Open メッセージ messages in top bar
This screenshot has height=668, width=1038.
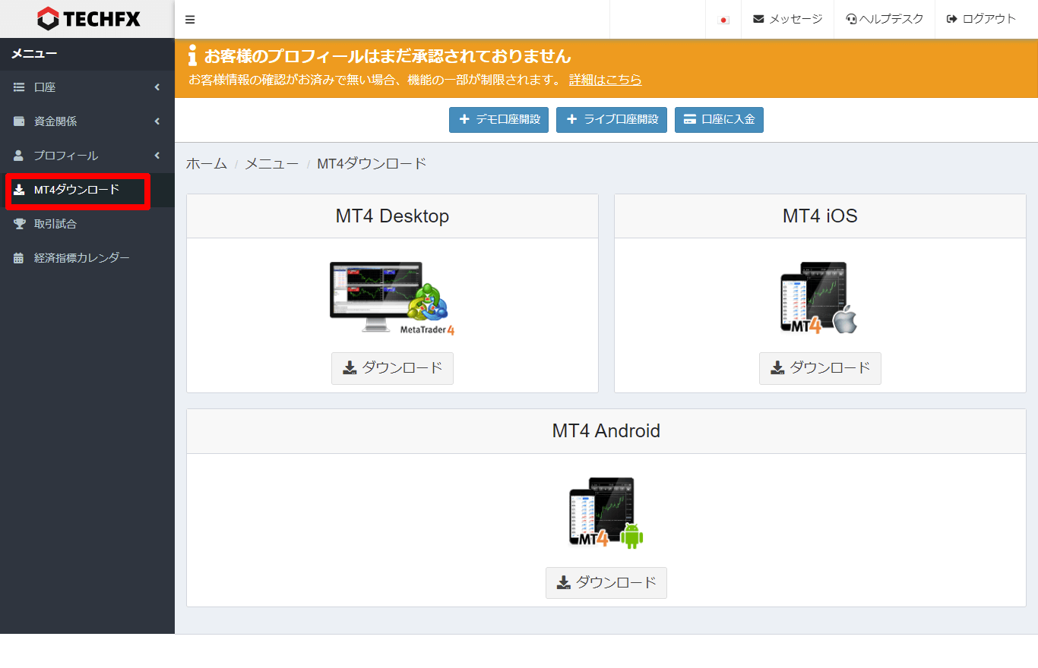click(x=787, y=19)
